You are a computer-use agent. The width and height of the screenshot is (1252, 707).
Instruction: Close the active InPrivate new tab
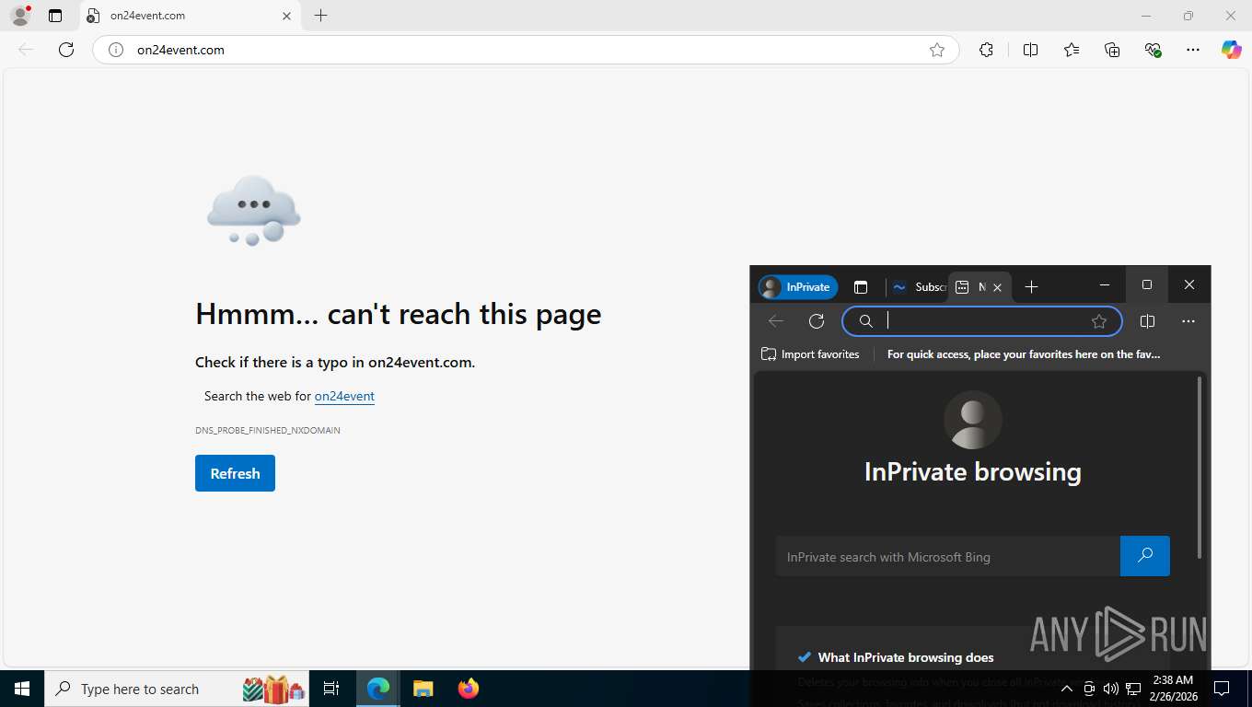(999, 287)
